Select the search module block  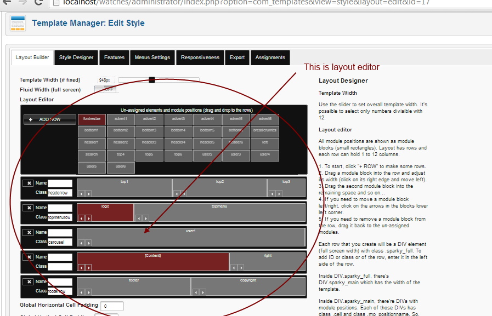click(x=92, y=156)
